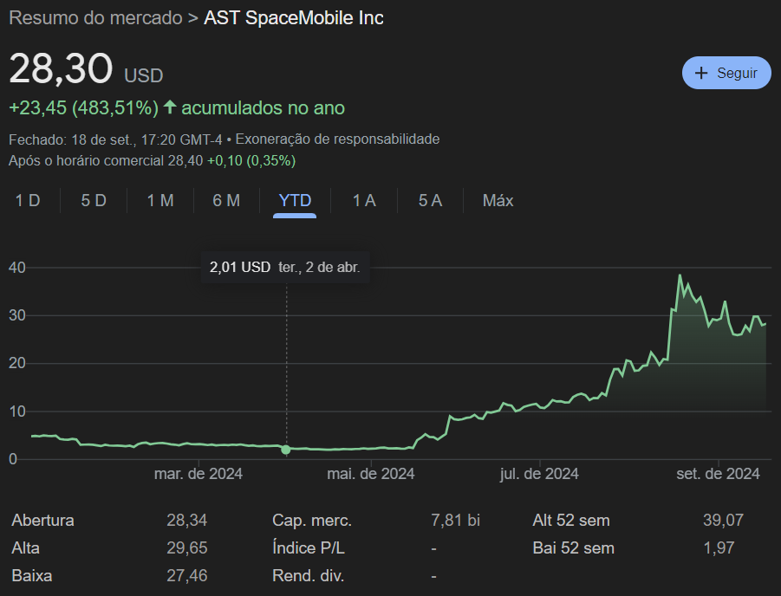Click the green data point marker on chart

tap(285, 450)
